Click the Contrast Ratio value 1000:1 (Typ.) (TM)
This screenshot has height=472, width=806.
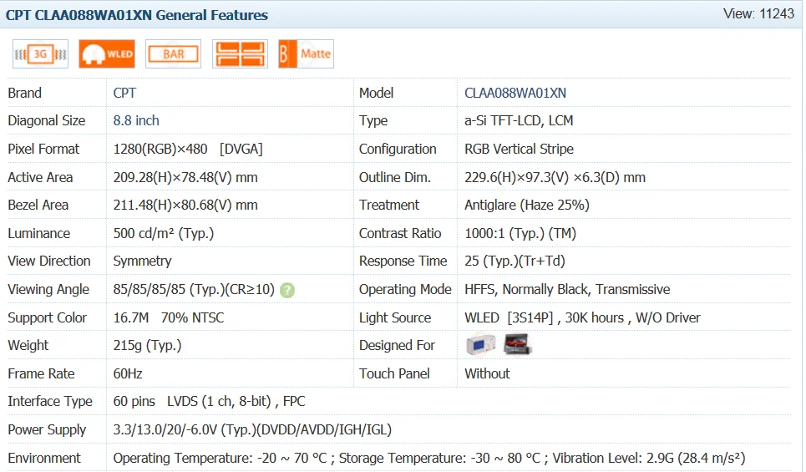click(520, 233)
